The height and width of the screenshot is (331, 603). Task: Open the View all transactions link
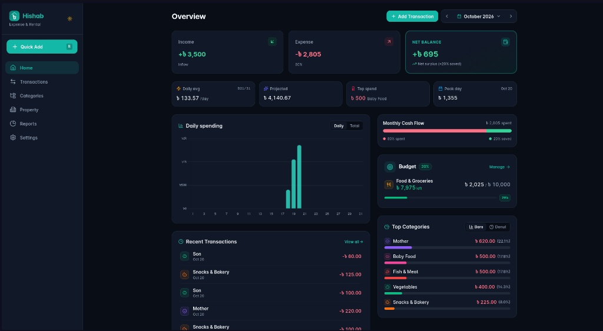point(353,242)
